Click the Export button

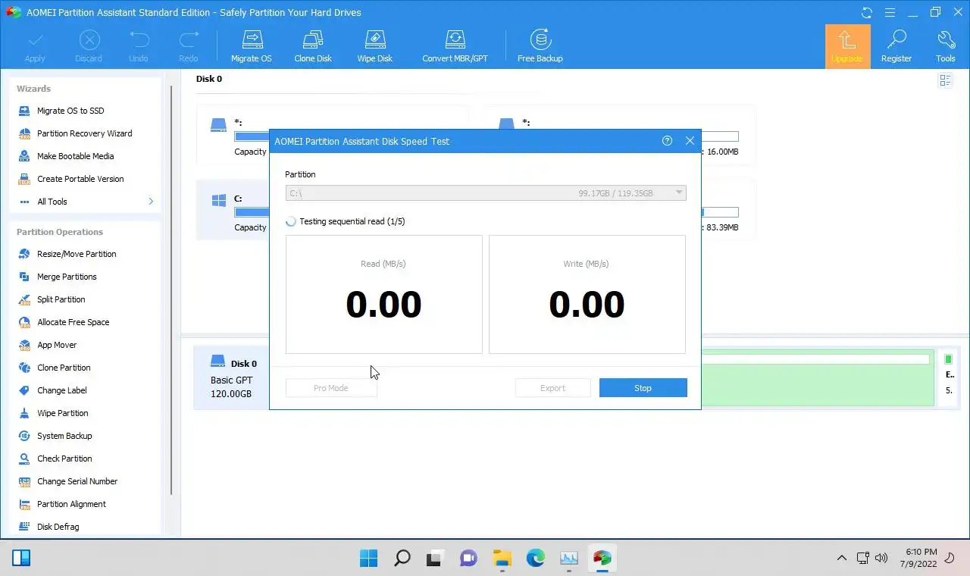(x=552, y=388)
